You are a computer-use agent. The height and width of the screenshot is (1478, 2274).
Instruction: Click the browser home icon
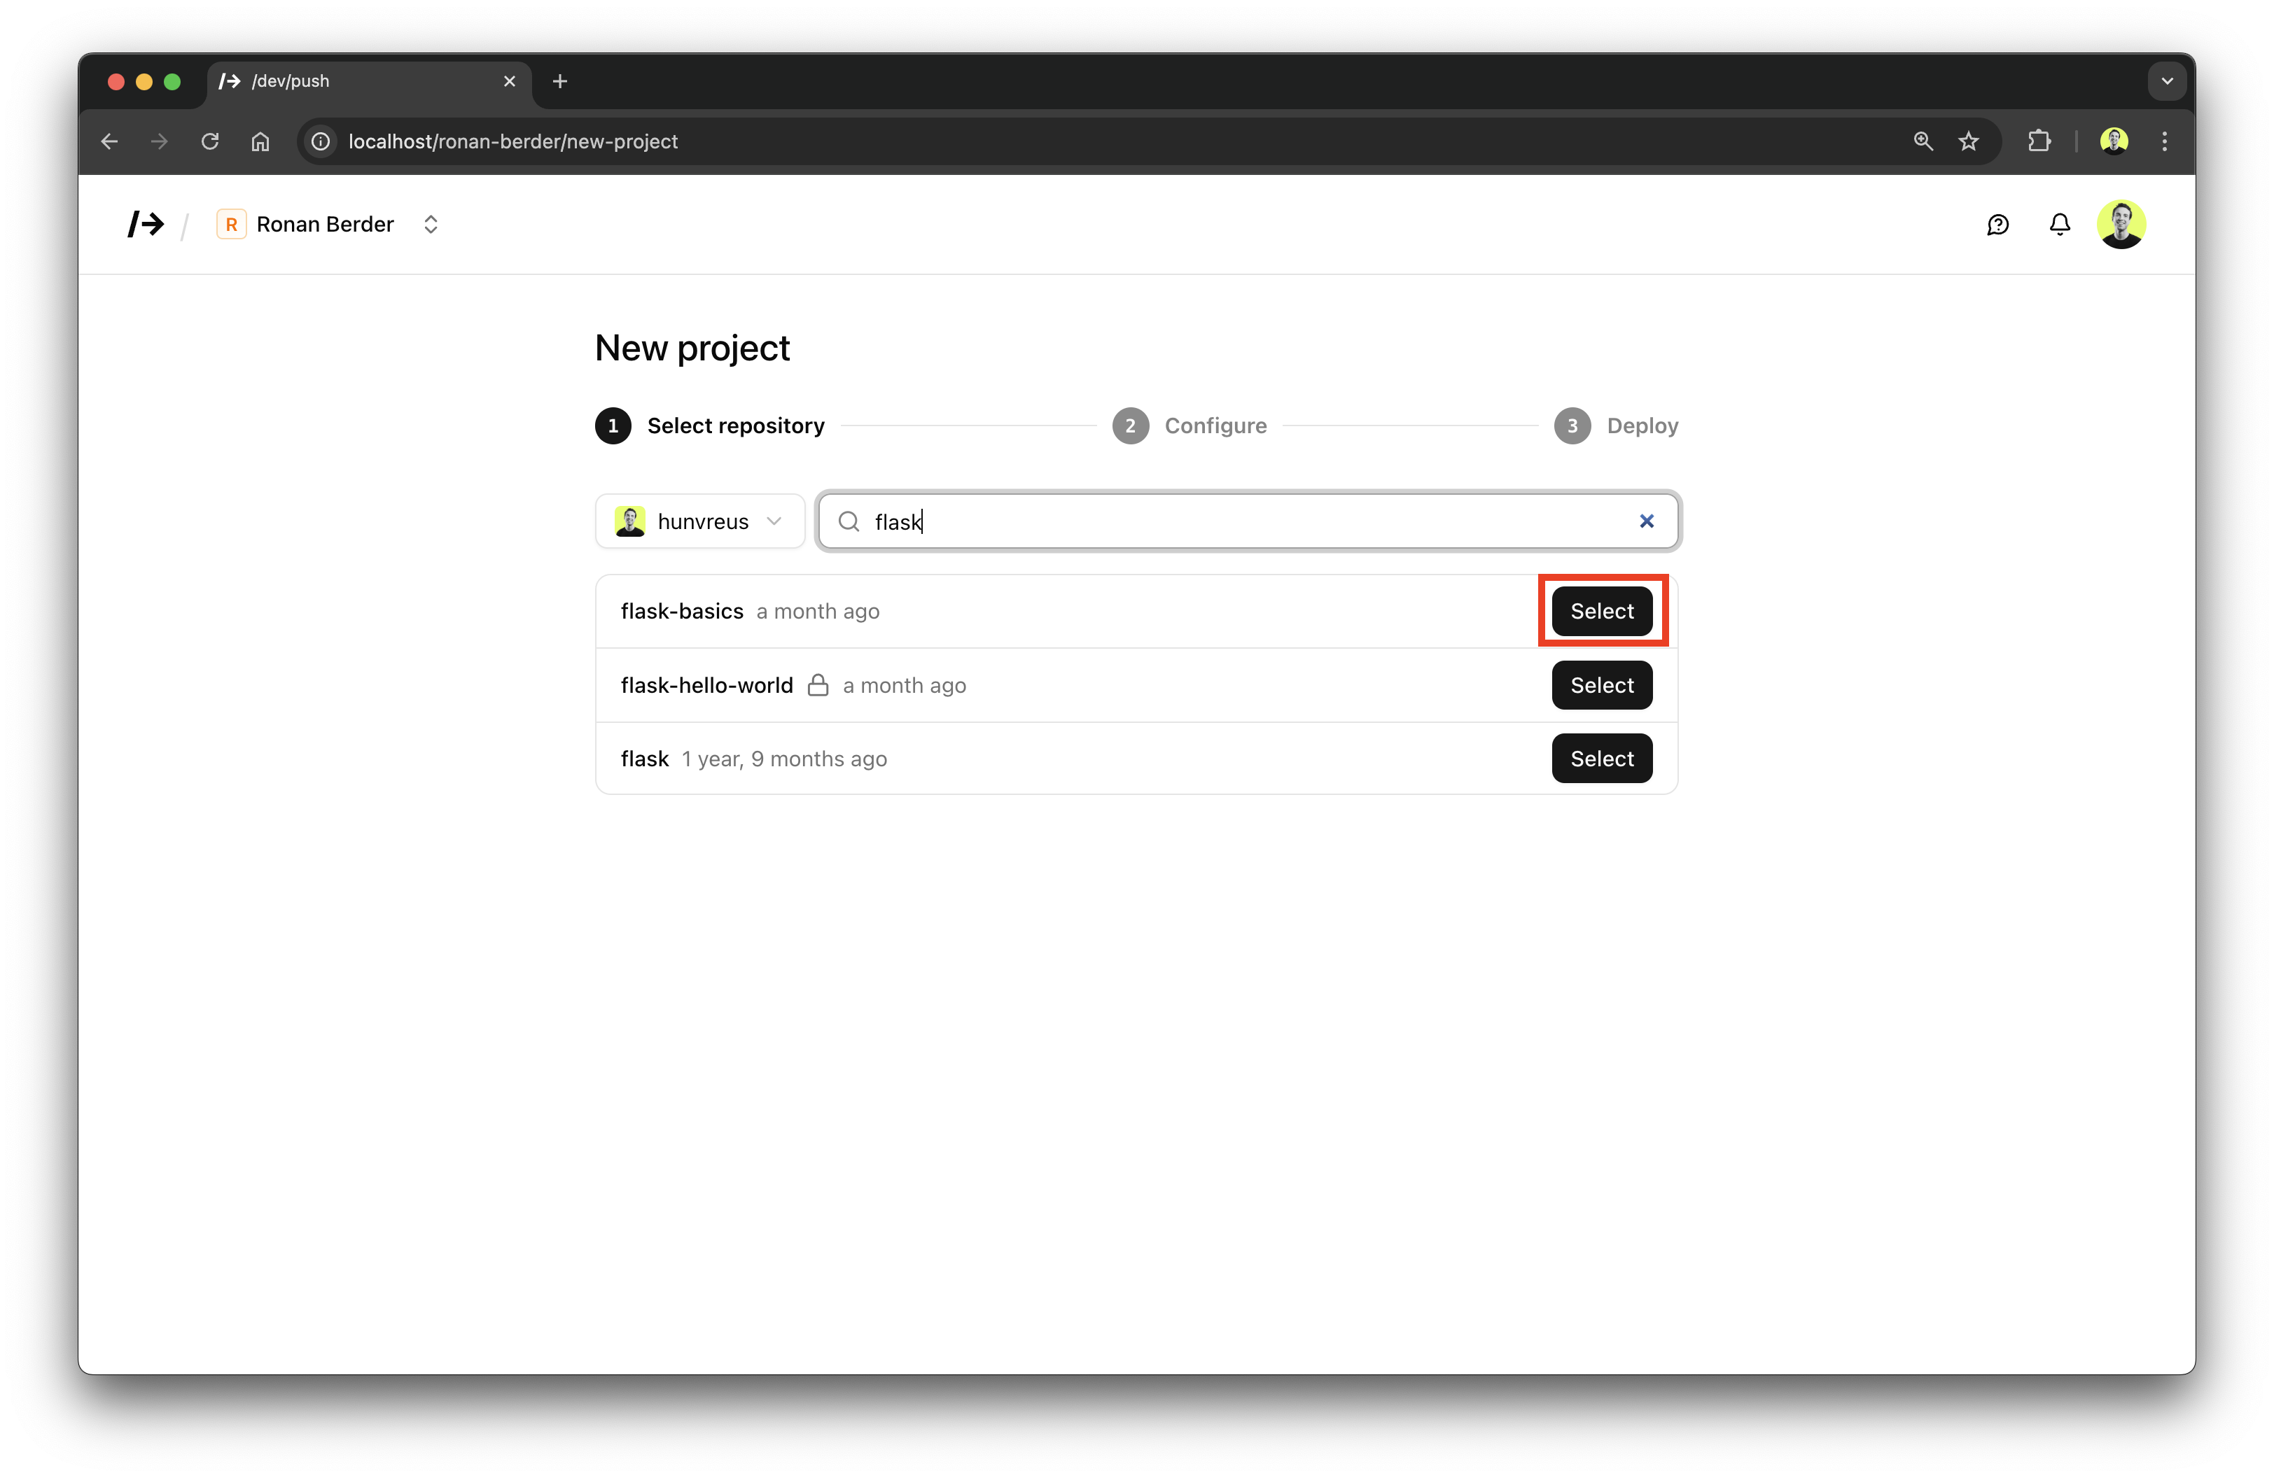(260, 141)
